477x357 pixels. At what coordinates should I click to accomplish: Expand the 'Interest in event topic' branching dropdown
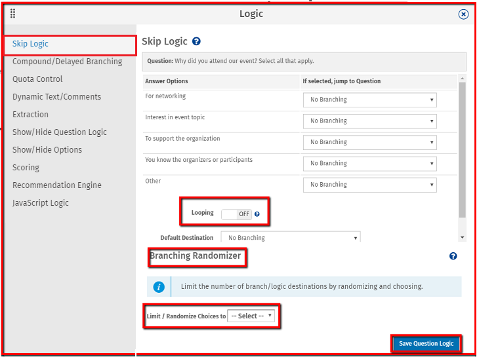coord(369,121)
